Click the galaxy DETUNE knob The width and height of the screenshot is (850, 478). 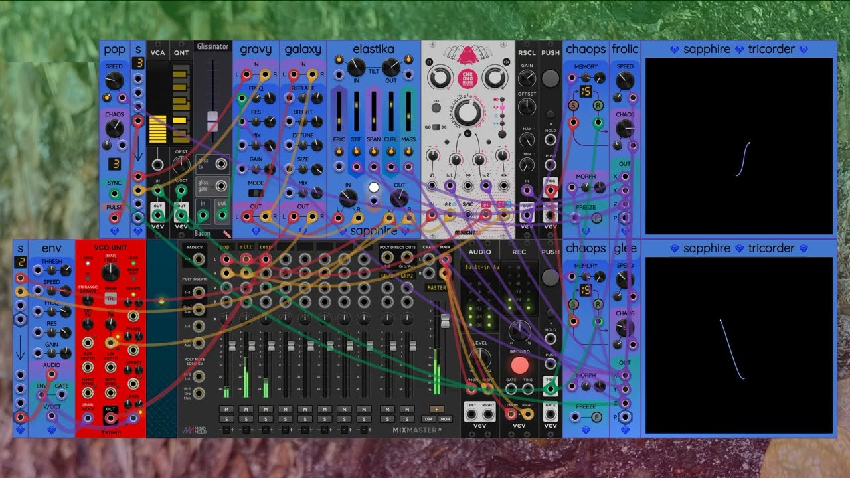(x=315, y=146)
